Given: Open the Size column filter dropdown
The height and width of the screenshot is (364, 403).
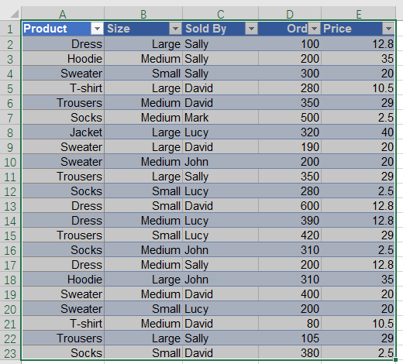Looking at the screenshot, I should tap(175, 29).
